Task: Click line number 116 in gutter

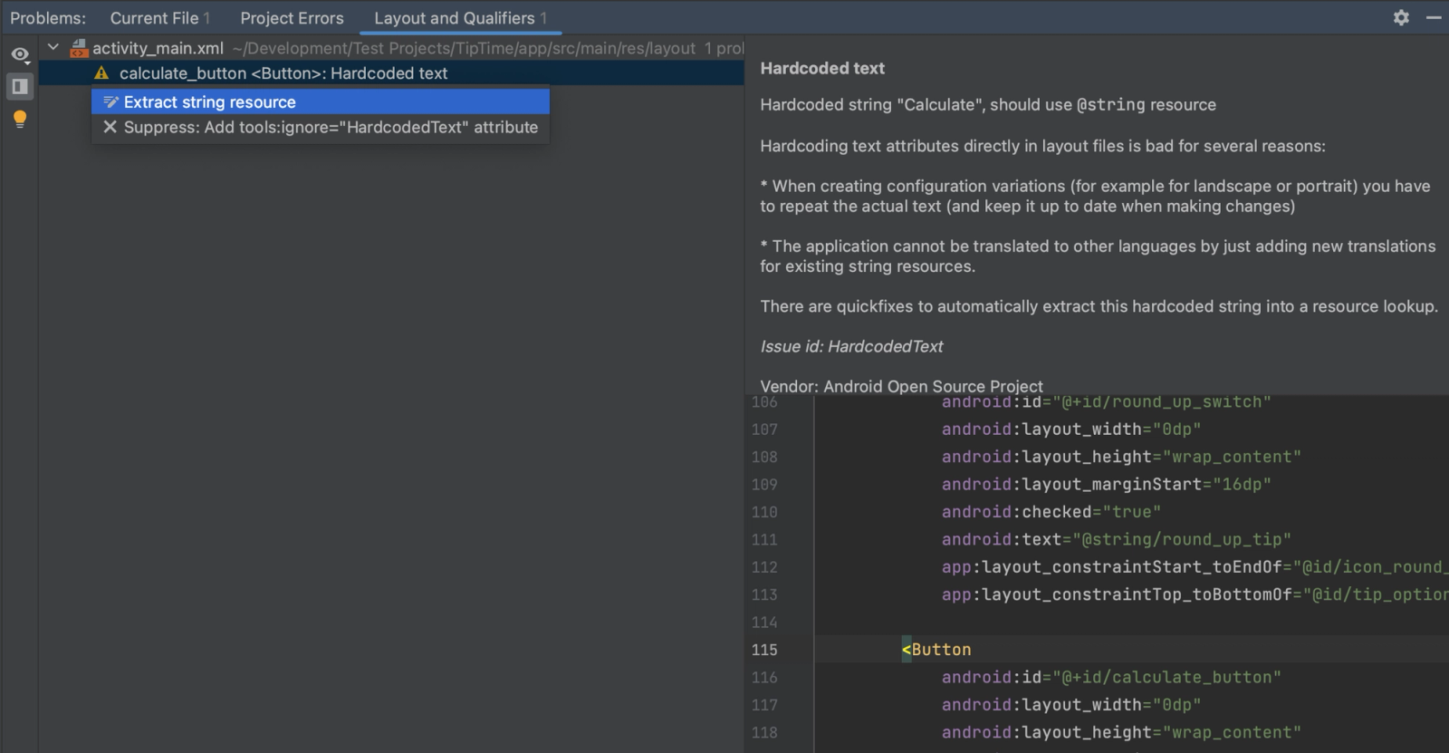Action: click(x=763, y=678)
